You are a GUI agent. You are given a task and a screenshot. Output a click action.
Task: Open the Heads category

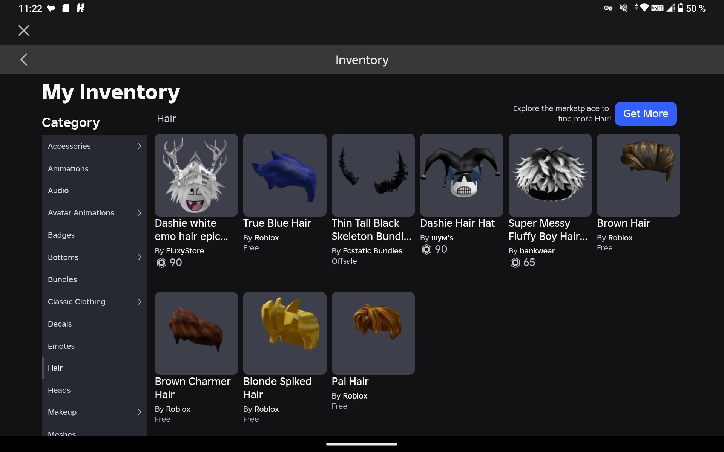click(x=95, y=390)
